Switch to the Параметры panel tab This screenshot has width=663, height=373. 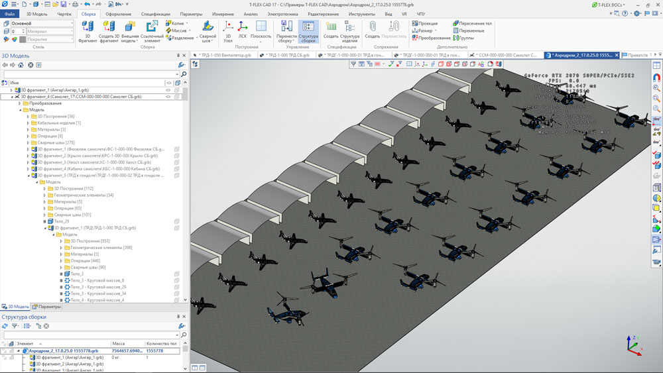tap(46, 307)
